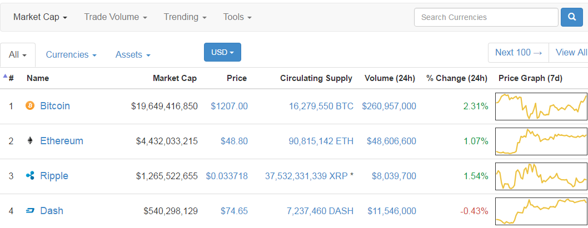The width and height of the screenshot is (588, 228).
Task: Click the Dash logo icon
Action: 30,211
